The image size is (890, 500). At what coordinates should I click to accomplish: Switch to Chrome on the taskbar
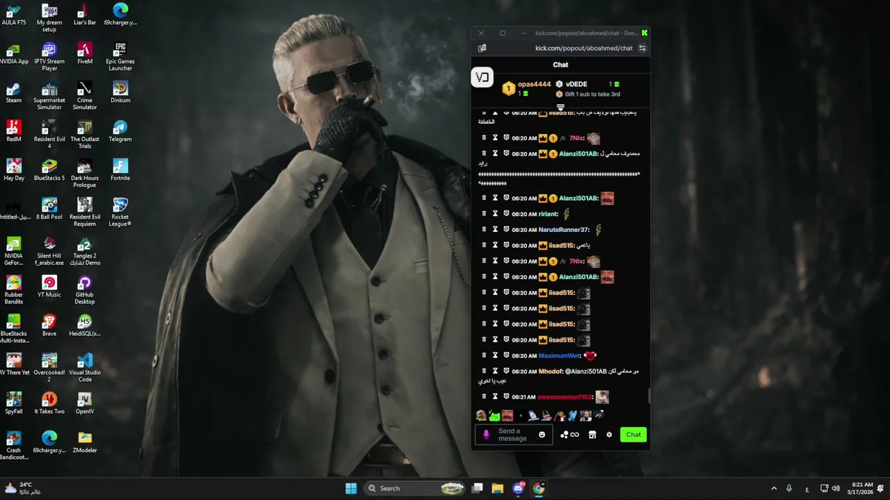tap(539, 488)
